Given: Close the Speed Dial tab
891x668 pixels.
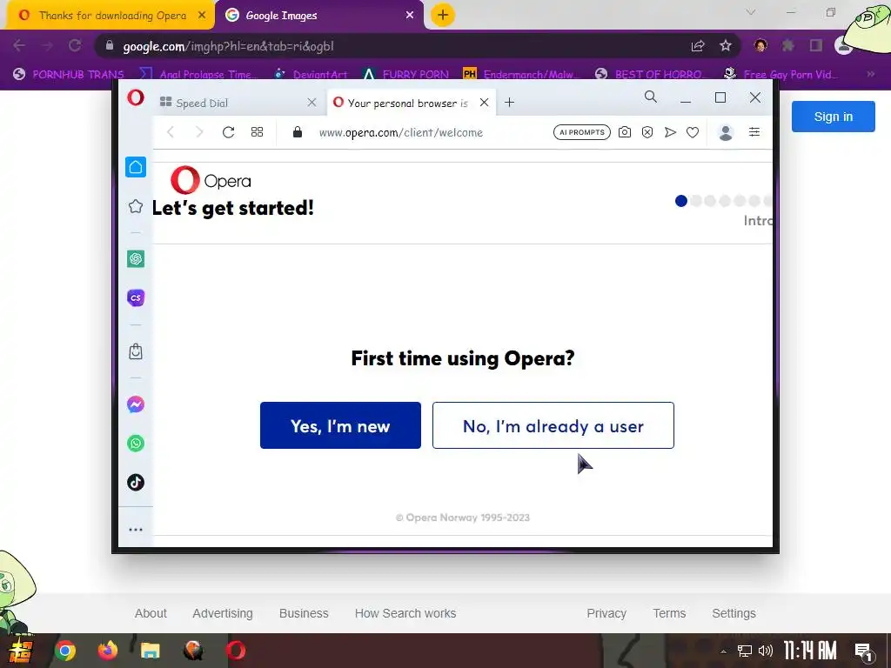Looking at the screenshot, I should pos(312,103).
